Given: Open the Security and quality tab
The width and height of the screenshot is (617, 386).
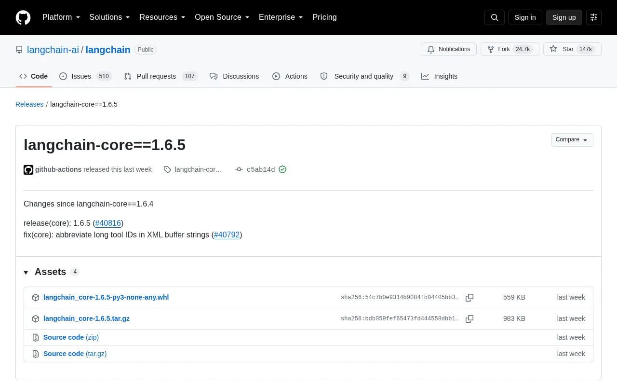Looking at the screenshot, I should [364, 76].
